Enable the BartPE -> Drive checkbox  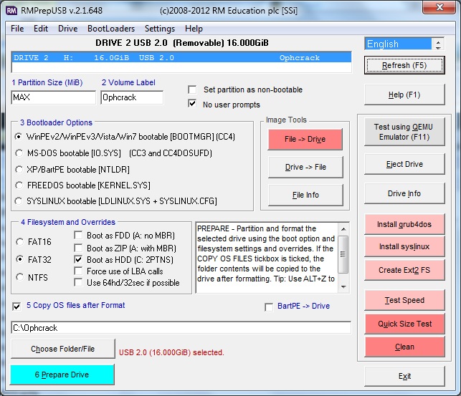click(x=269, y=307)
